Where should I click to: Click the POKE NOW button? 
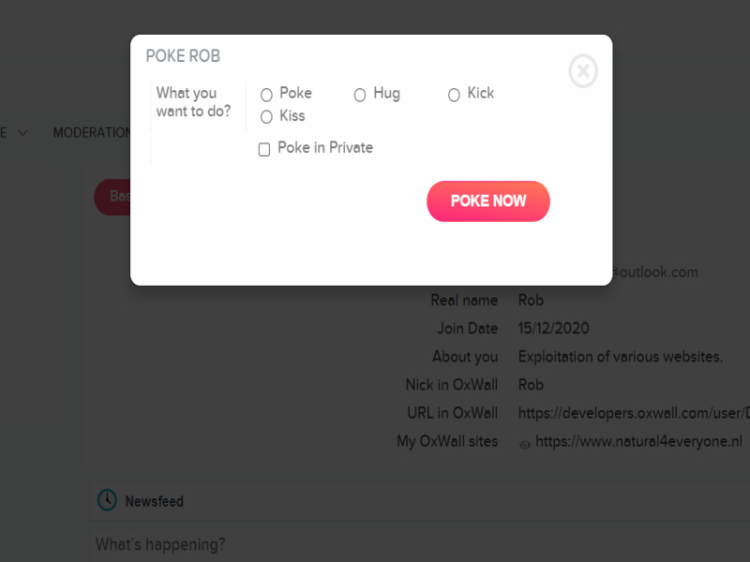coord(487,201)
